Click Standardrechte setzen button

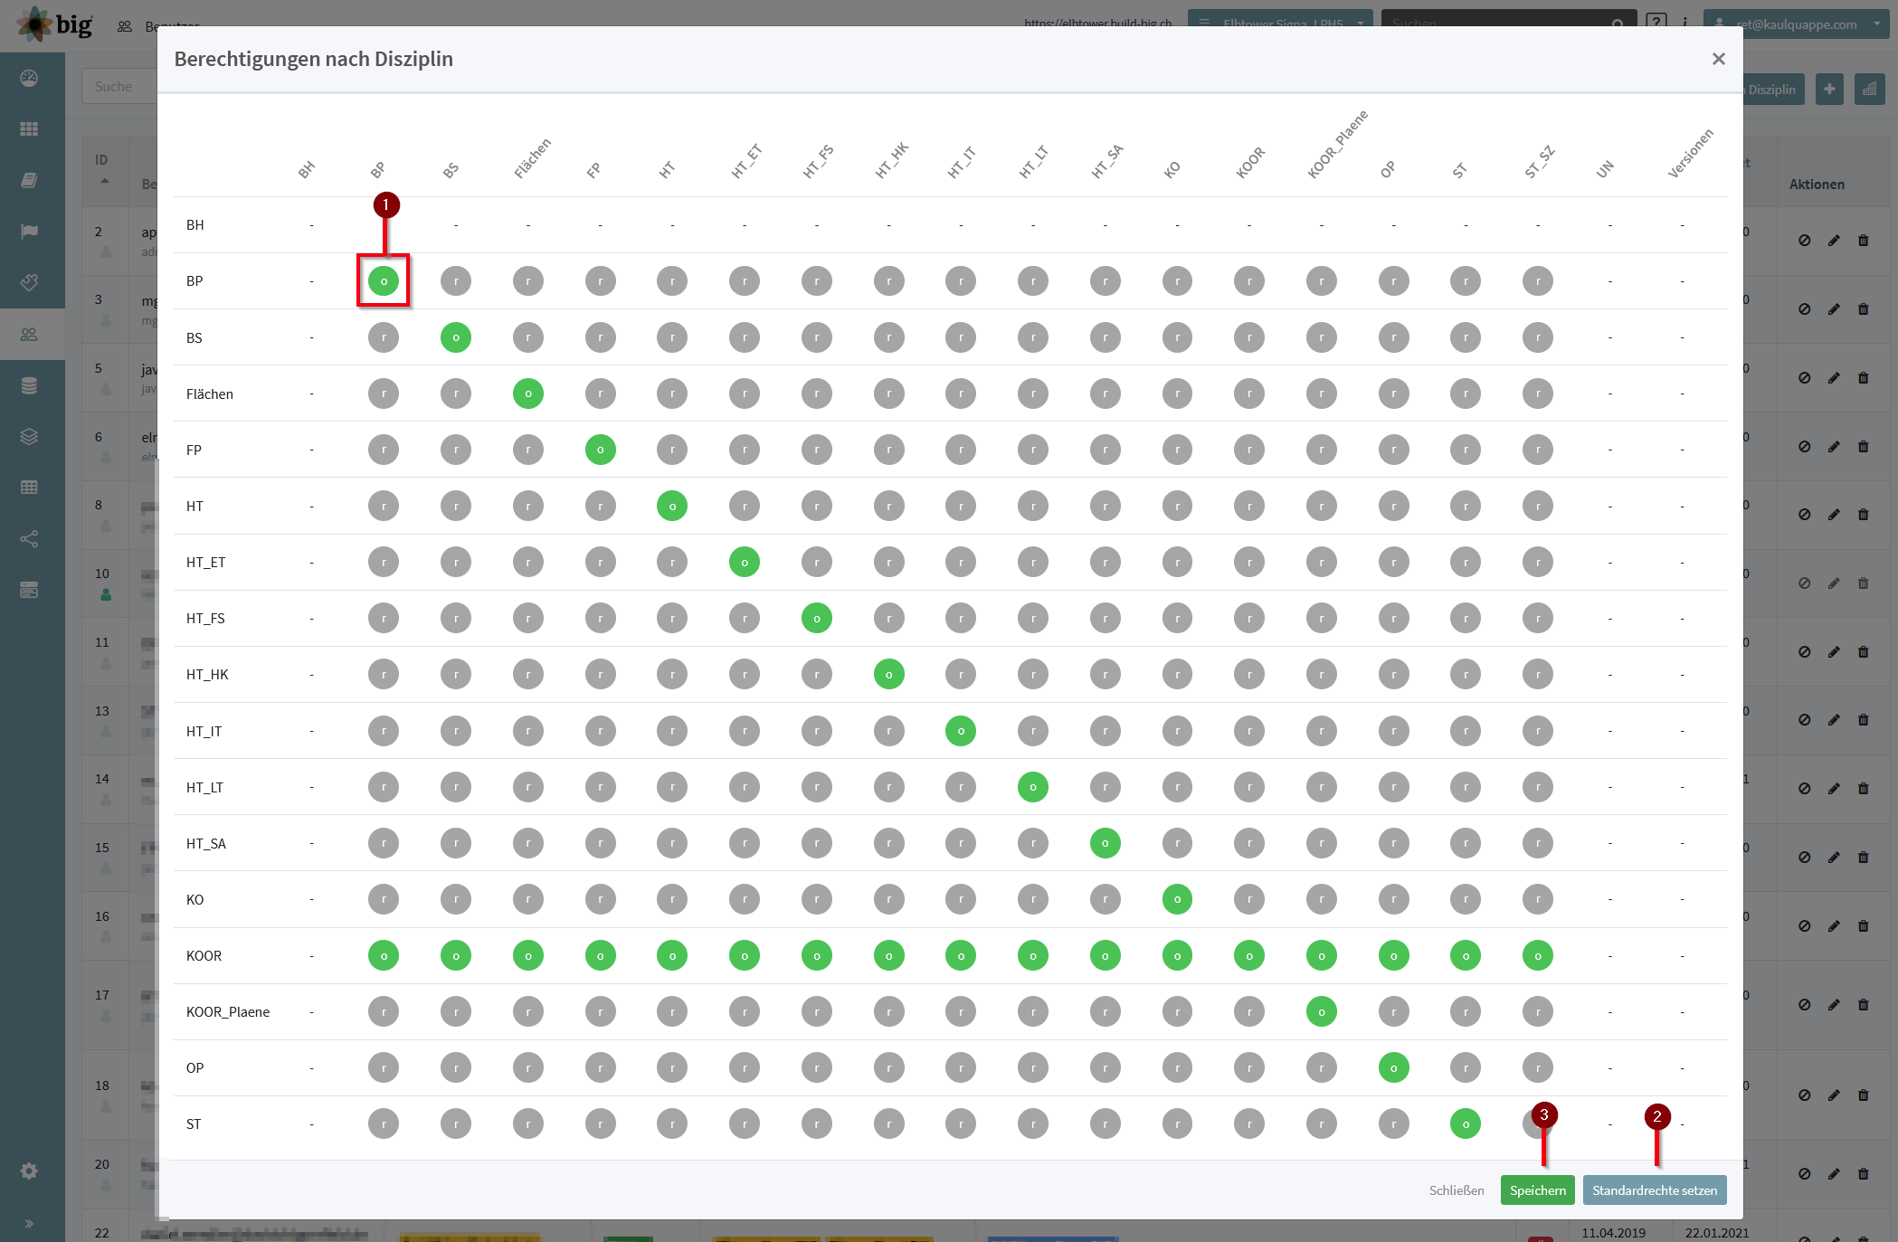coord(1655,1190)
